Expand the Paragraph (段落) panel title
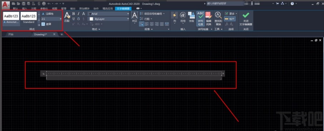324x131 pixels. (x=148, y=30)
